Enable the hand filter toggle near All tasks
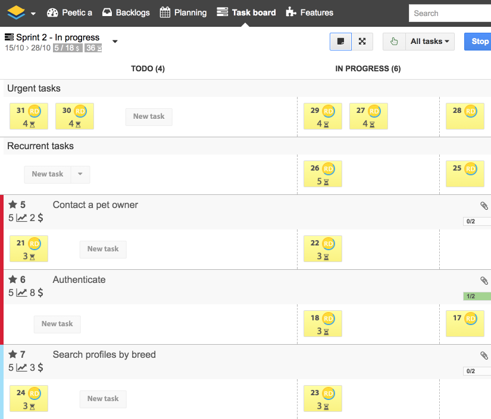491x419 pixels. pyautogui.click(x=394, y=42)
